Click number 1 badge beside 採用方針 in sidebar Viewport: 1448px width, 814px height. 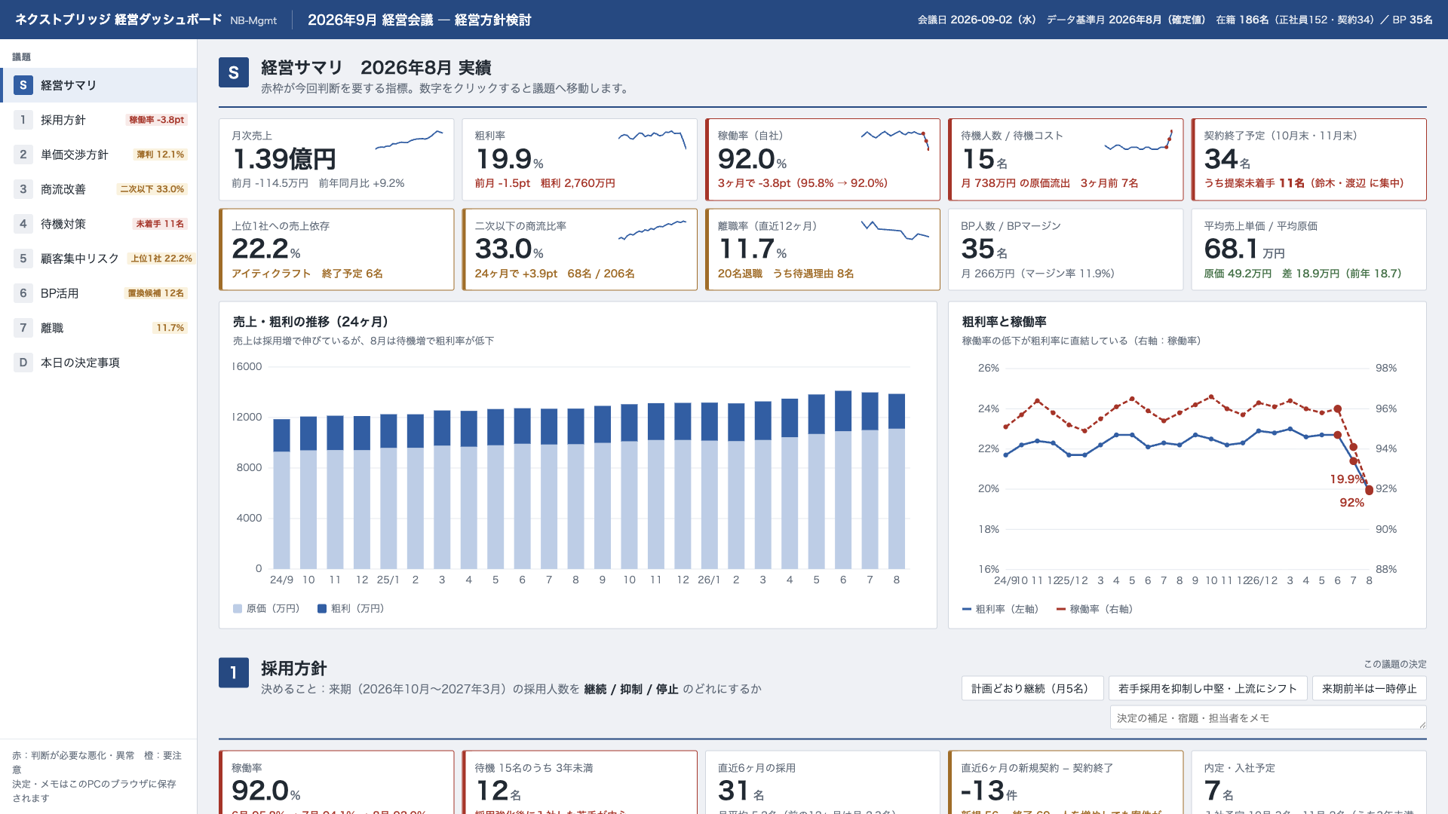23,120
